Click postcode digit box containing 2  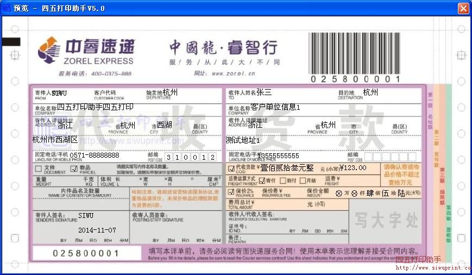(x=212, y=157)
